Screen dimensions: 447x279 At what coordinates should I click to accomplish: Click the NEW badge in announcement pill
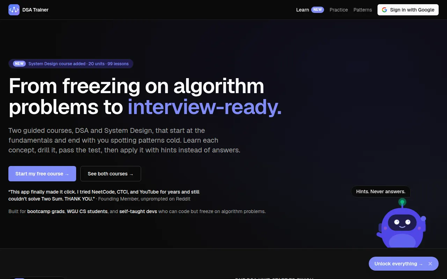(x=20, y=63)
